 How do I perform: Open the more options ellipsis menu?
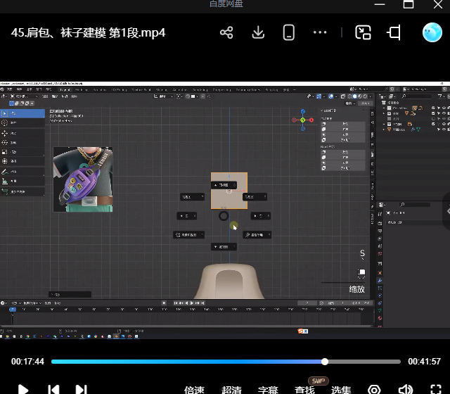point(320,32)
